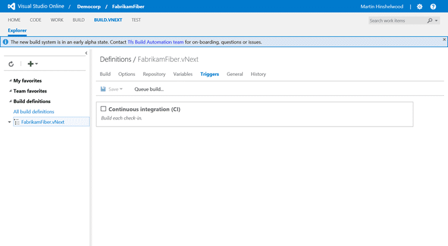The image size is (448, 246).
Task: Switch to the Build tab
Action: pos(105,74)
